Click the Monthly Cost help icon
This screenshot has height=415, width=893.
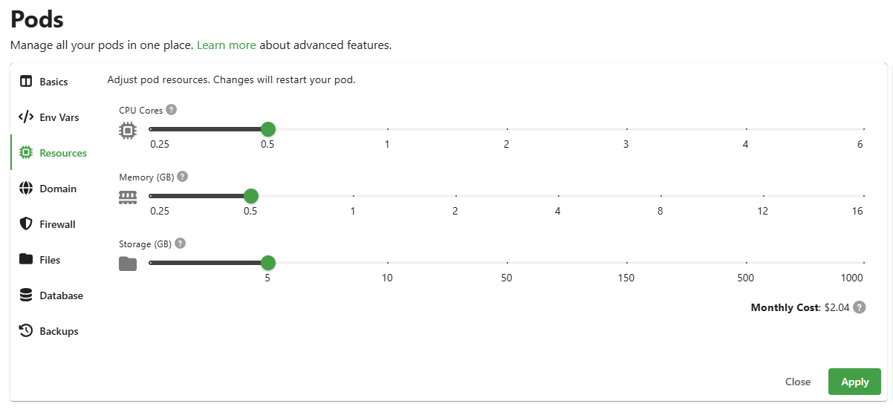pos(860,307)
